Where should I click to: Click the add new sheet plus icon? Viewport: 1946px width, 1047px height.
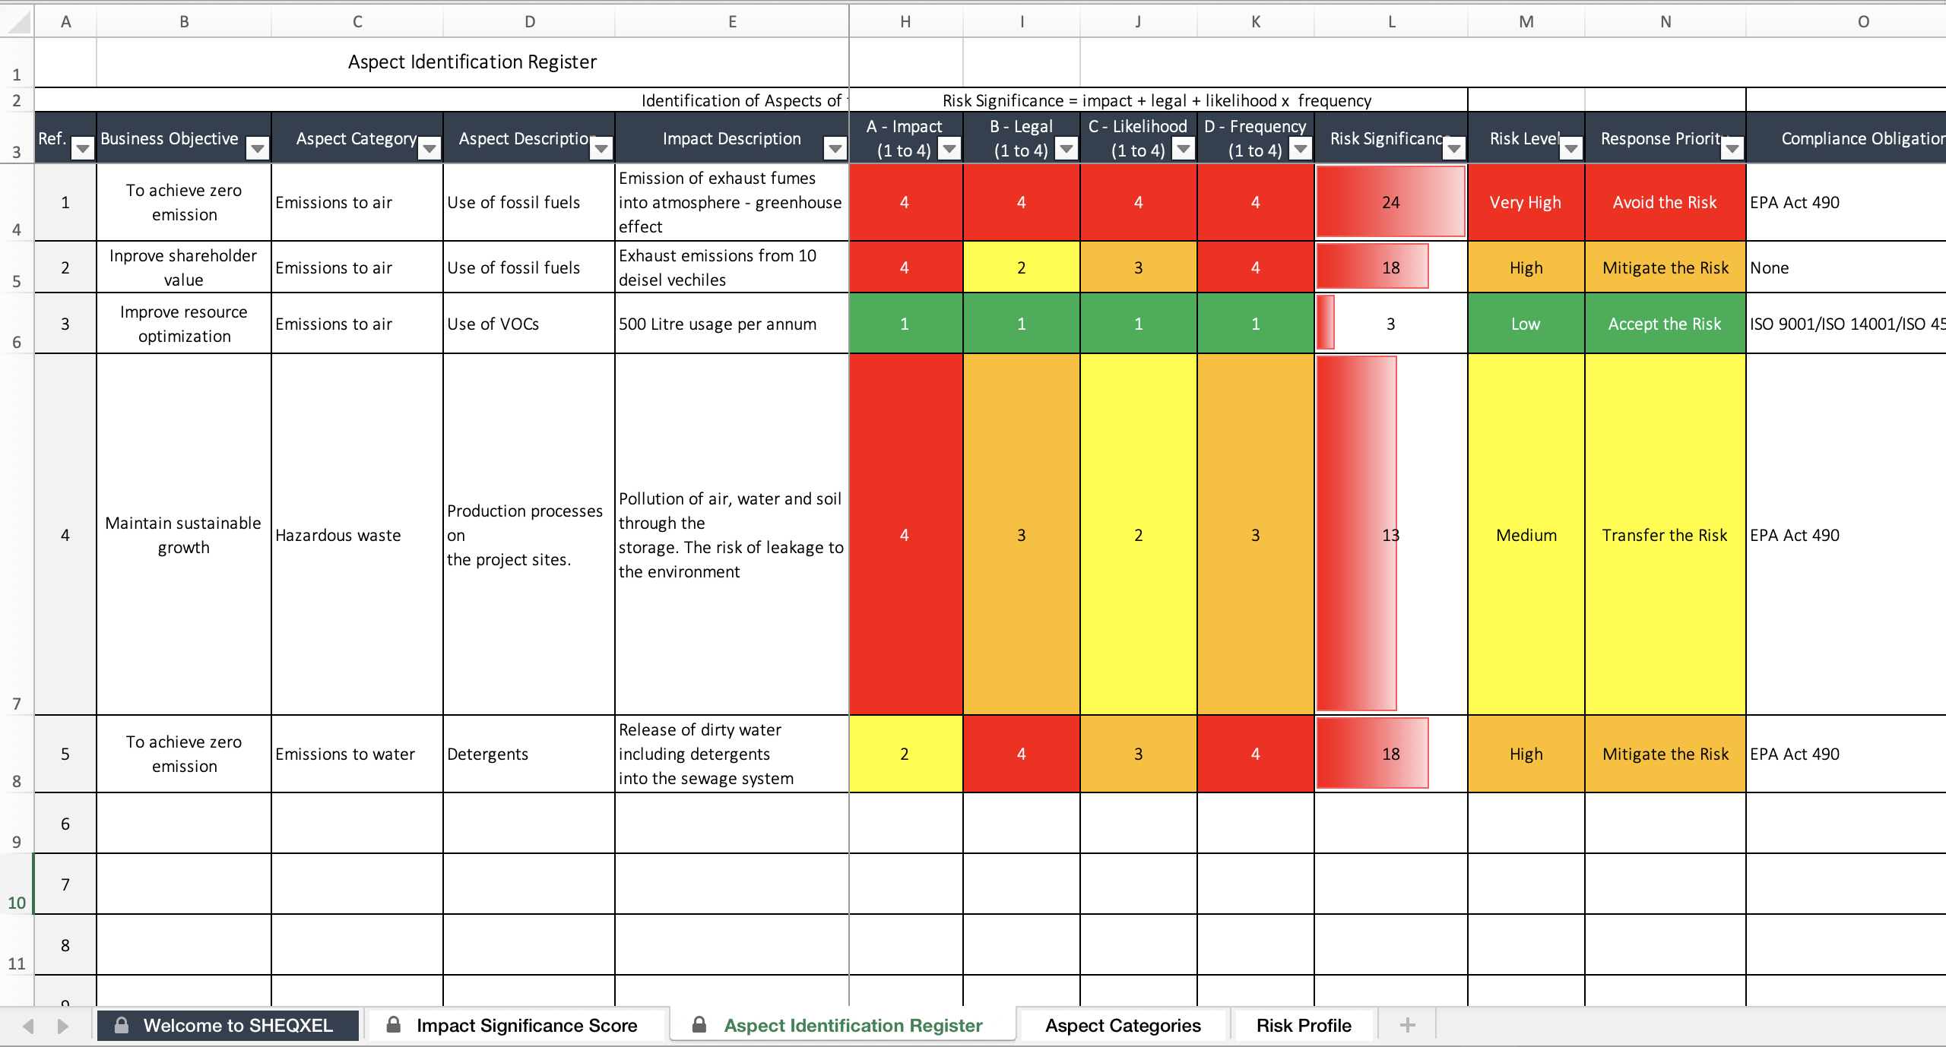[x=1407, y=1025]
